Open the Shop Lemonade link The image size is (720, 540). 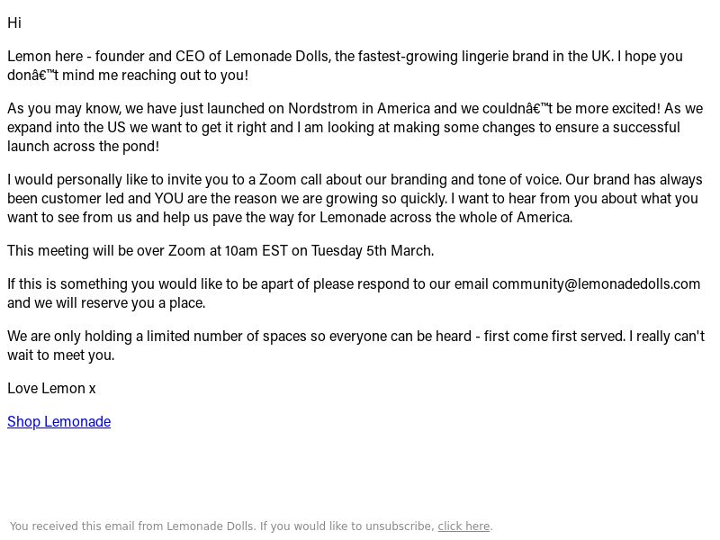(58, 421)
